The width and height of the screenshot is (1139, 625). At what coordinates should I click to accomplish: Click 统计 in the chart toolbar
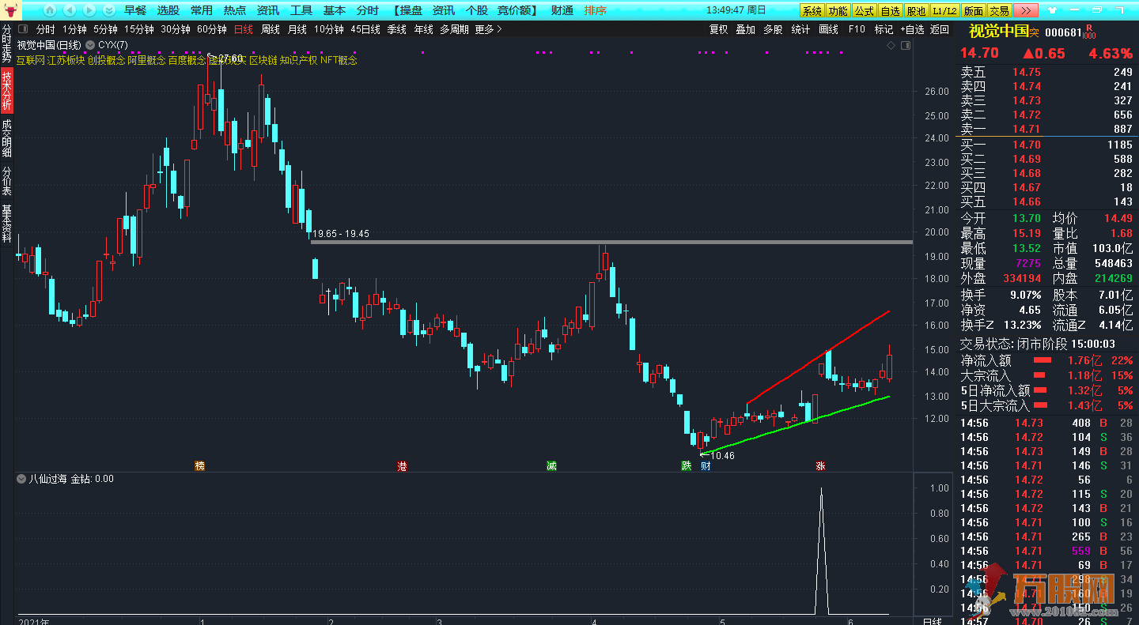[800, 29]
